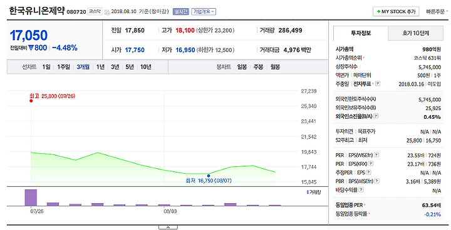The width and height of the screenshot is (451, 230).
Task: Click the tall 07/26 volume bar
Action: (x=31, y=197)
